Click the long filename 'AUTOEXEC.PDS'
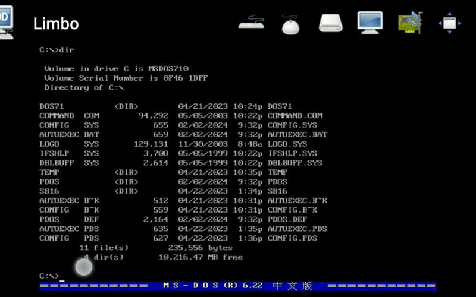Viewport: 476px width, 297px height. pyautogui.click(x=297, y=229)
